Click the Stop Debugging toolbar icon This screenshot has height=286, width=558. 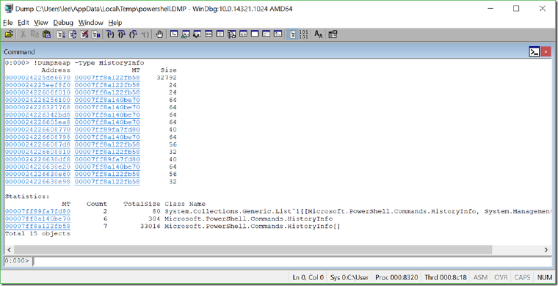click(84, 34)
